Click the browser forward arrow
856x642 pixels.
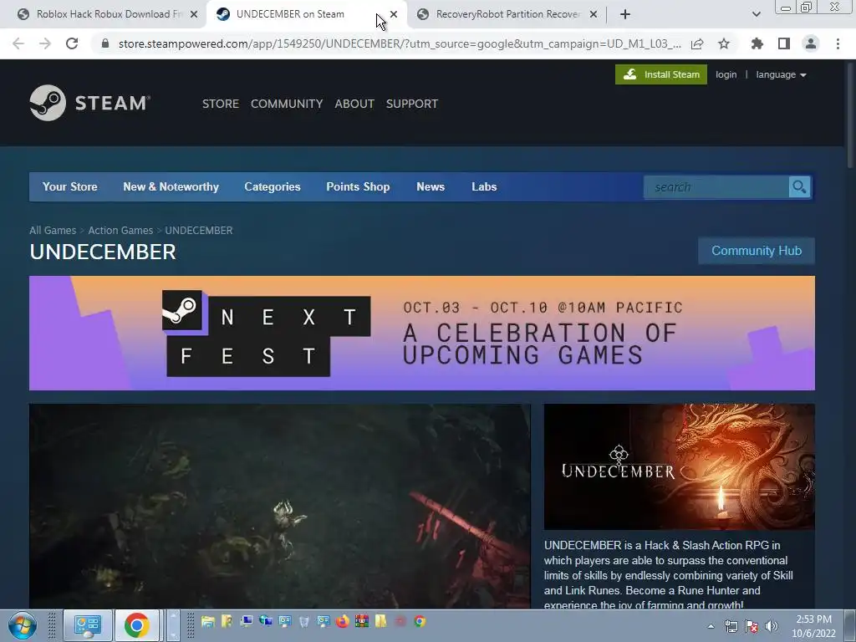coord(45,43)
